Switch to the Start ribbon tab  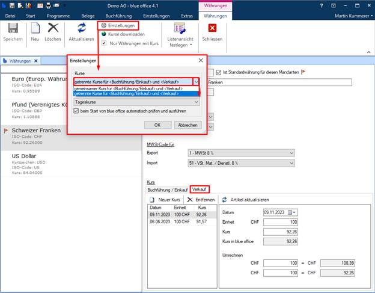(31, 16)
